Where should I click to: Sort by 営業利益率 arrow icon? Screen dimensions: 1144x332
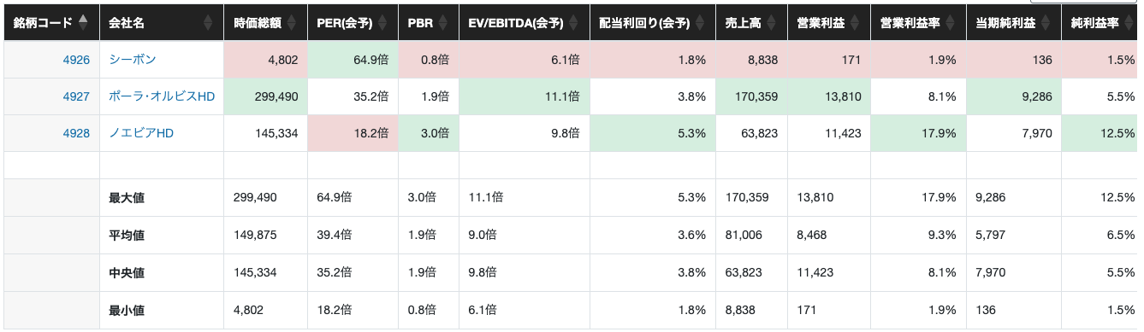951,23
